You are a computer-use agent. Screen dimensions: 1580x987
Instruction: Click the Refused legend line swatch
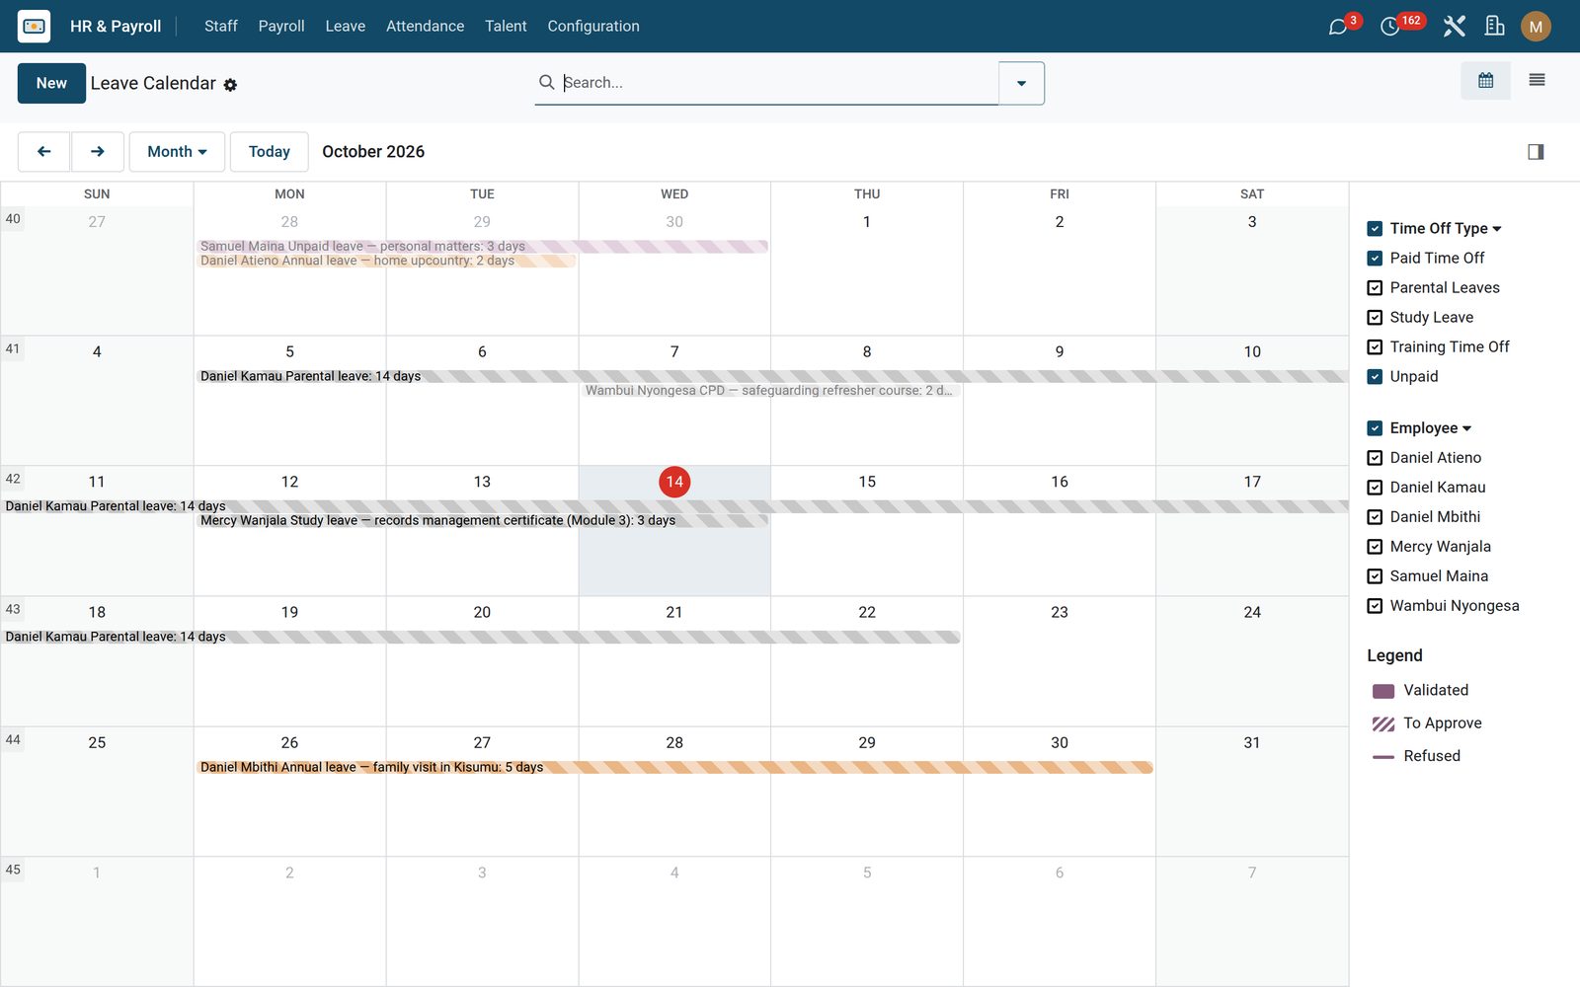click(1383, 757)
